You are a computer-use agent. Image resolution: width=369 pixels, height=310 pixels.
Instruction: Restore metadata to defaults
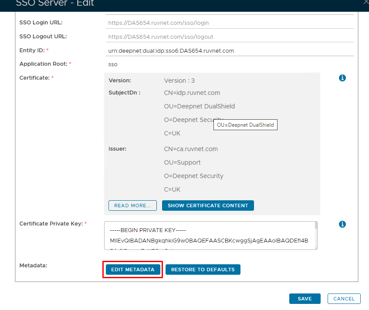coord(203,270)
